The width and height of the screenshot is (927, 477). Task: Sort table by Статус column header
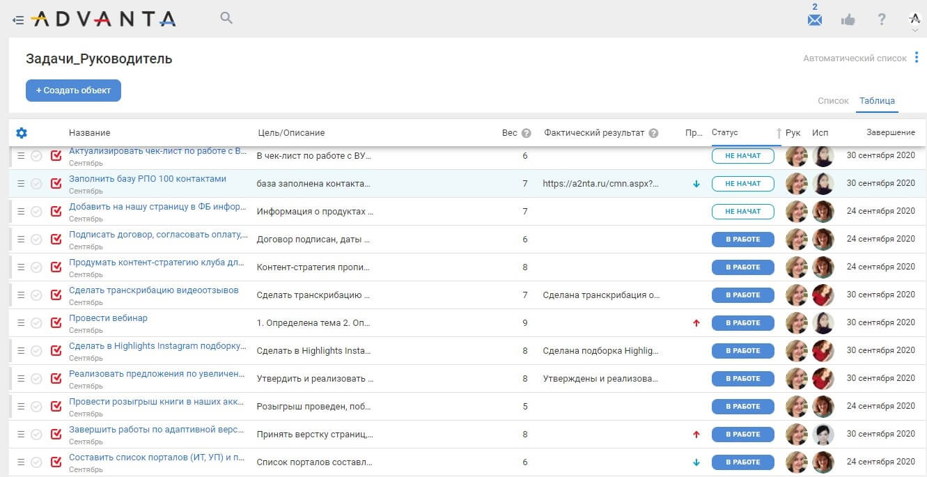725,132
